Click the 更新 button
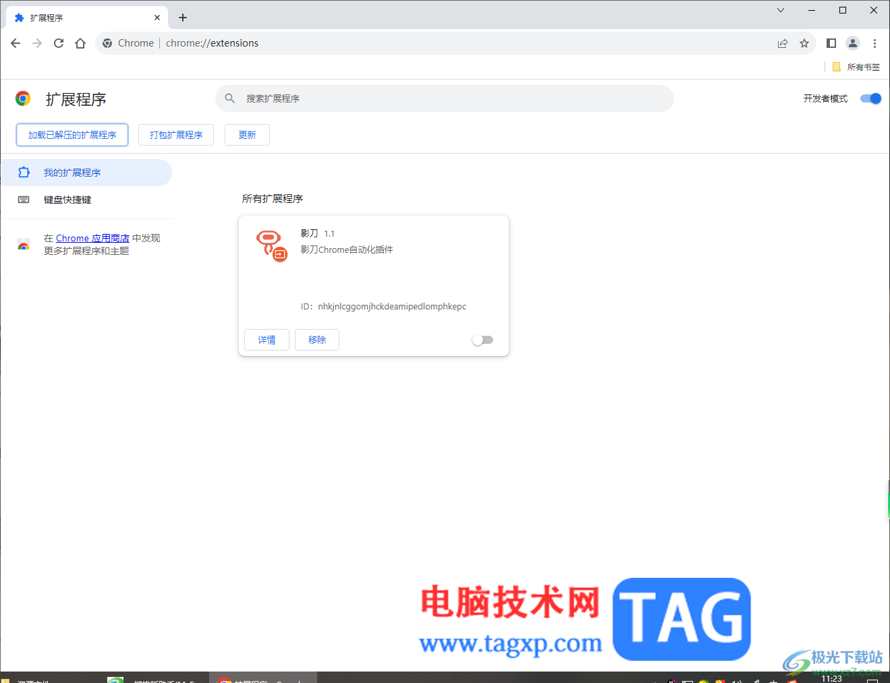 click(x=247, y=135)
